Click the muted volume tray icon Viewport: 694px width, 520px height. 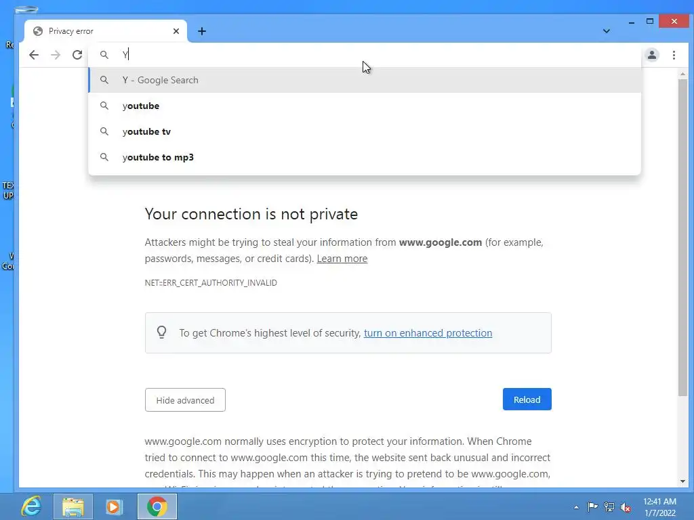click(626, 507)
